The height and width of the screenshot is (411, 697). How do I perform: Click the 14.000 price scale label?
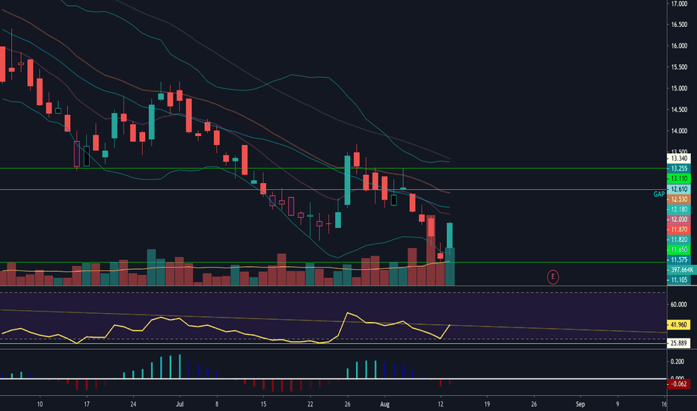679,131
